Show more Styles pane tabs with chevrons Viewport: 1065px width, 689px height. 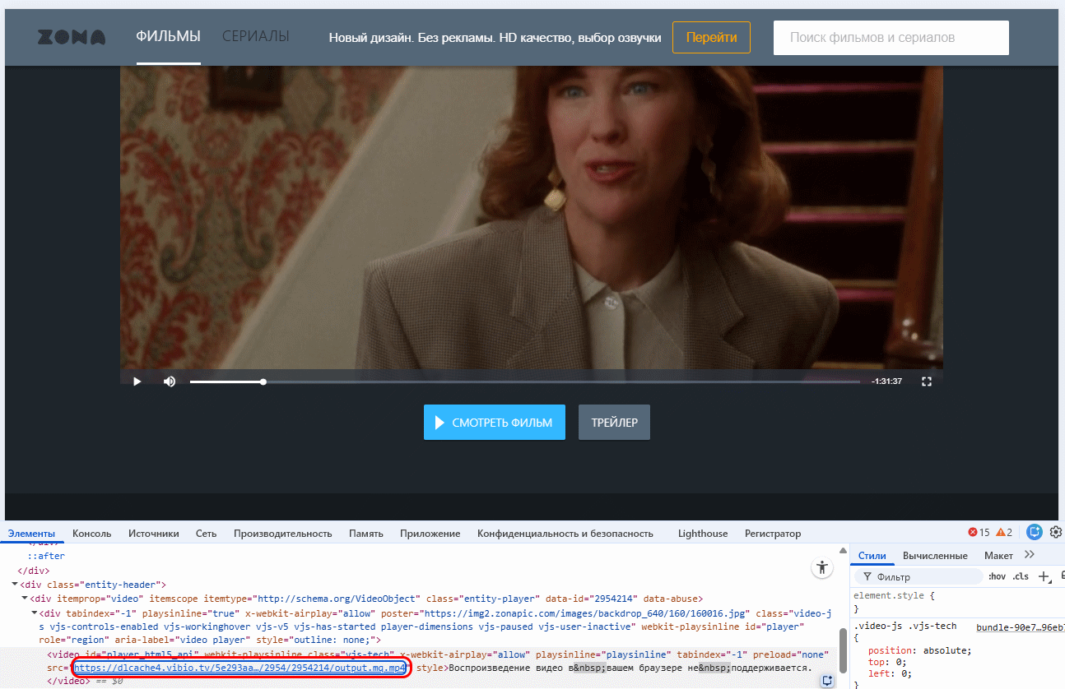pos(1030,555)
